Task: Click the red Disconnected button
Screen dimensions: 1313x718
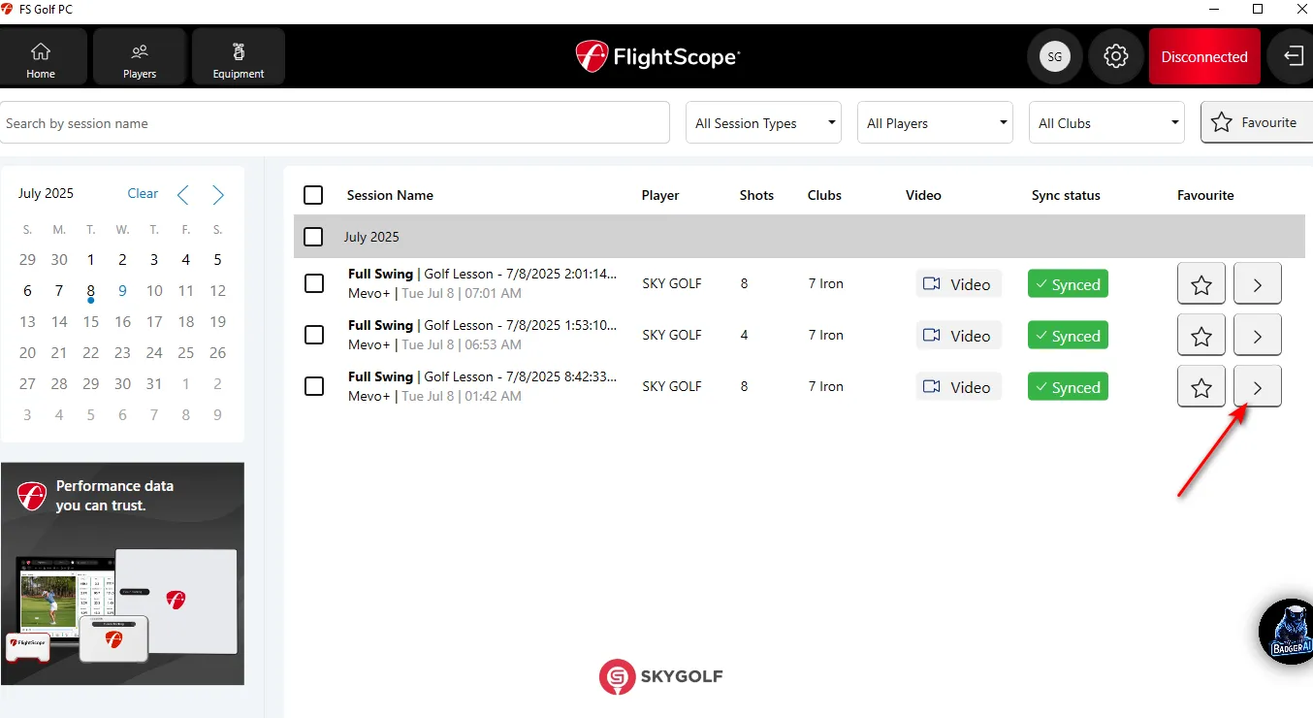Action: pyautogui.click(x=1204, y=56)
